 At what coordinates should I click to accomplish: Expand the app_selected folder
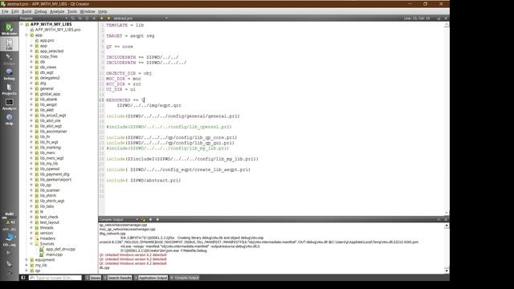[x=31, y=51]
